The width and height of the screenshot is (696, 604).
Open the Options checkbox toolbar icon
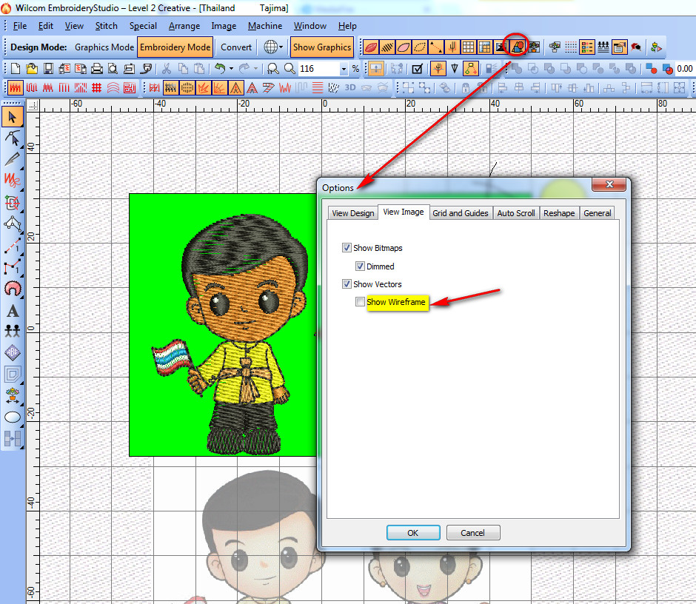point(418,68)
